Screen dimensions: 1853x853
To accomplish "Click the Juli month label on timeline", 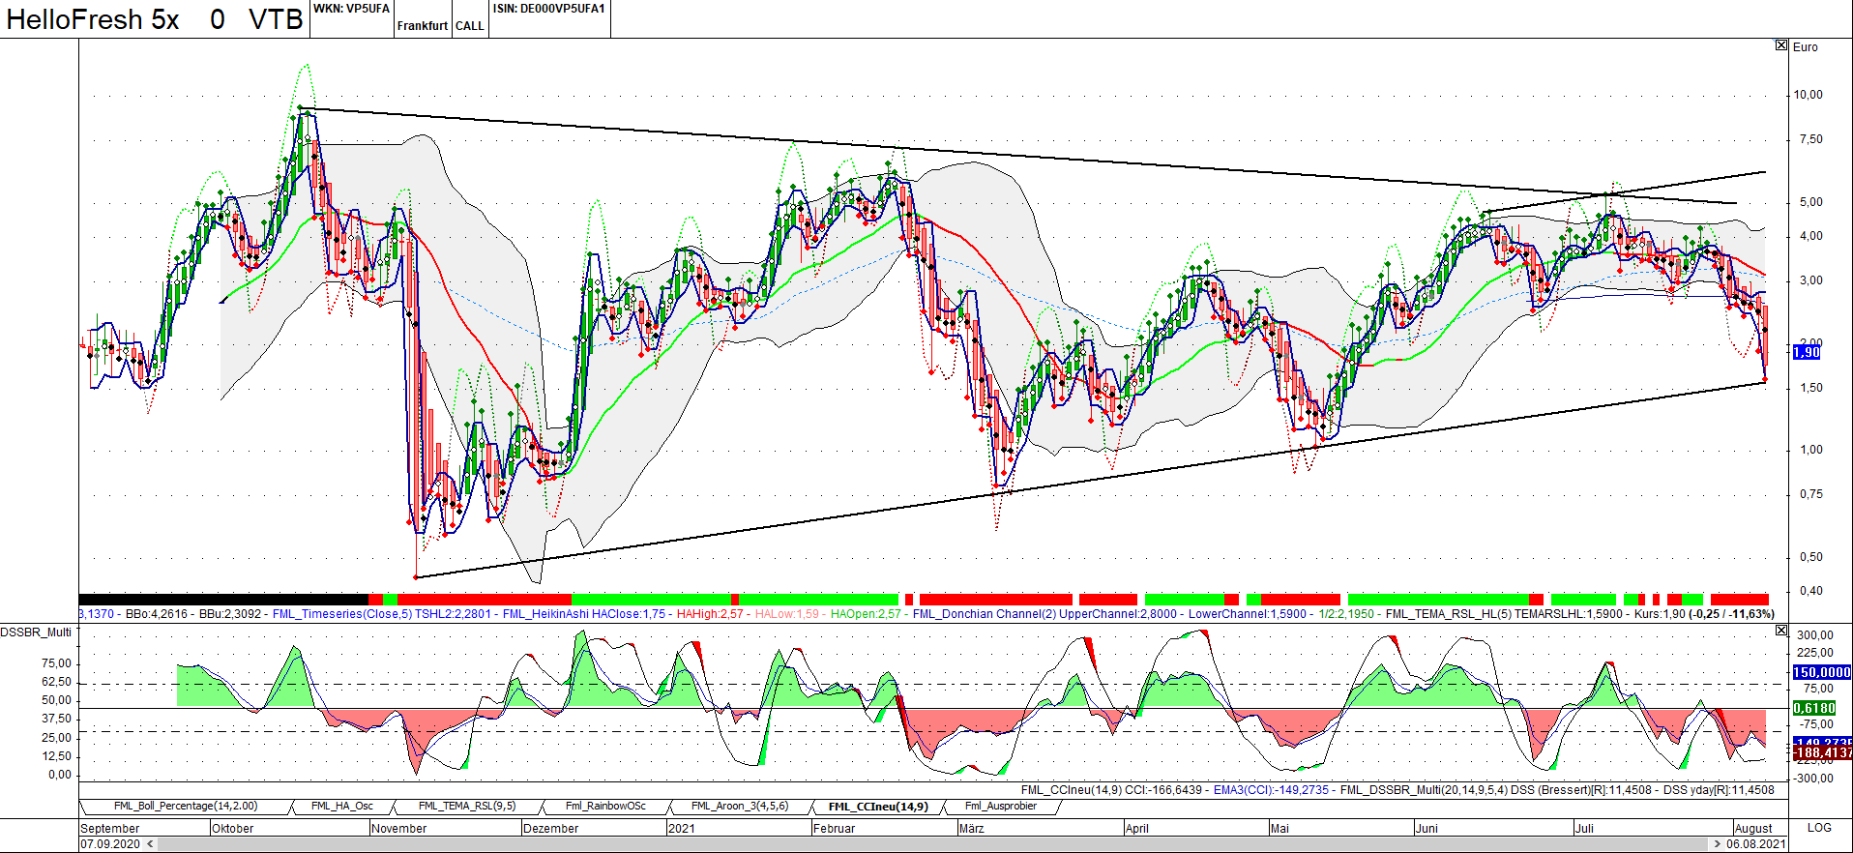I will click(1584, 829).
